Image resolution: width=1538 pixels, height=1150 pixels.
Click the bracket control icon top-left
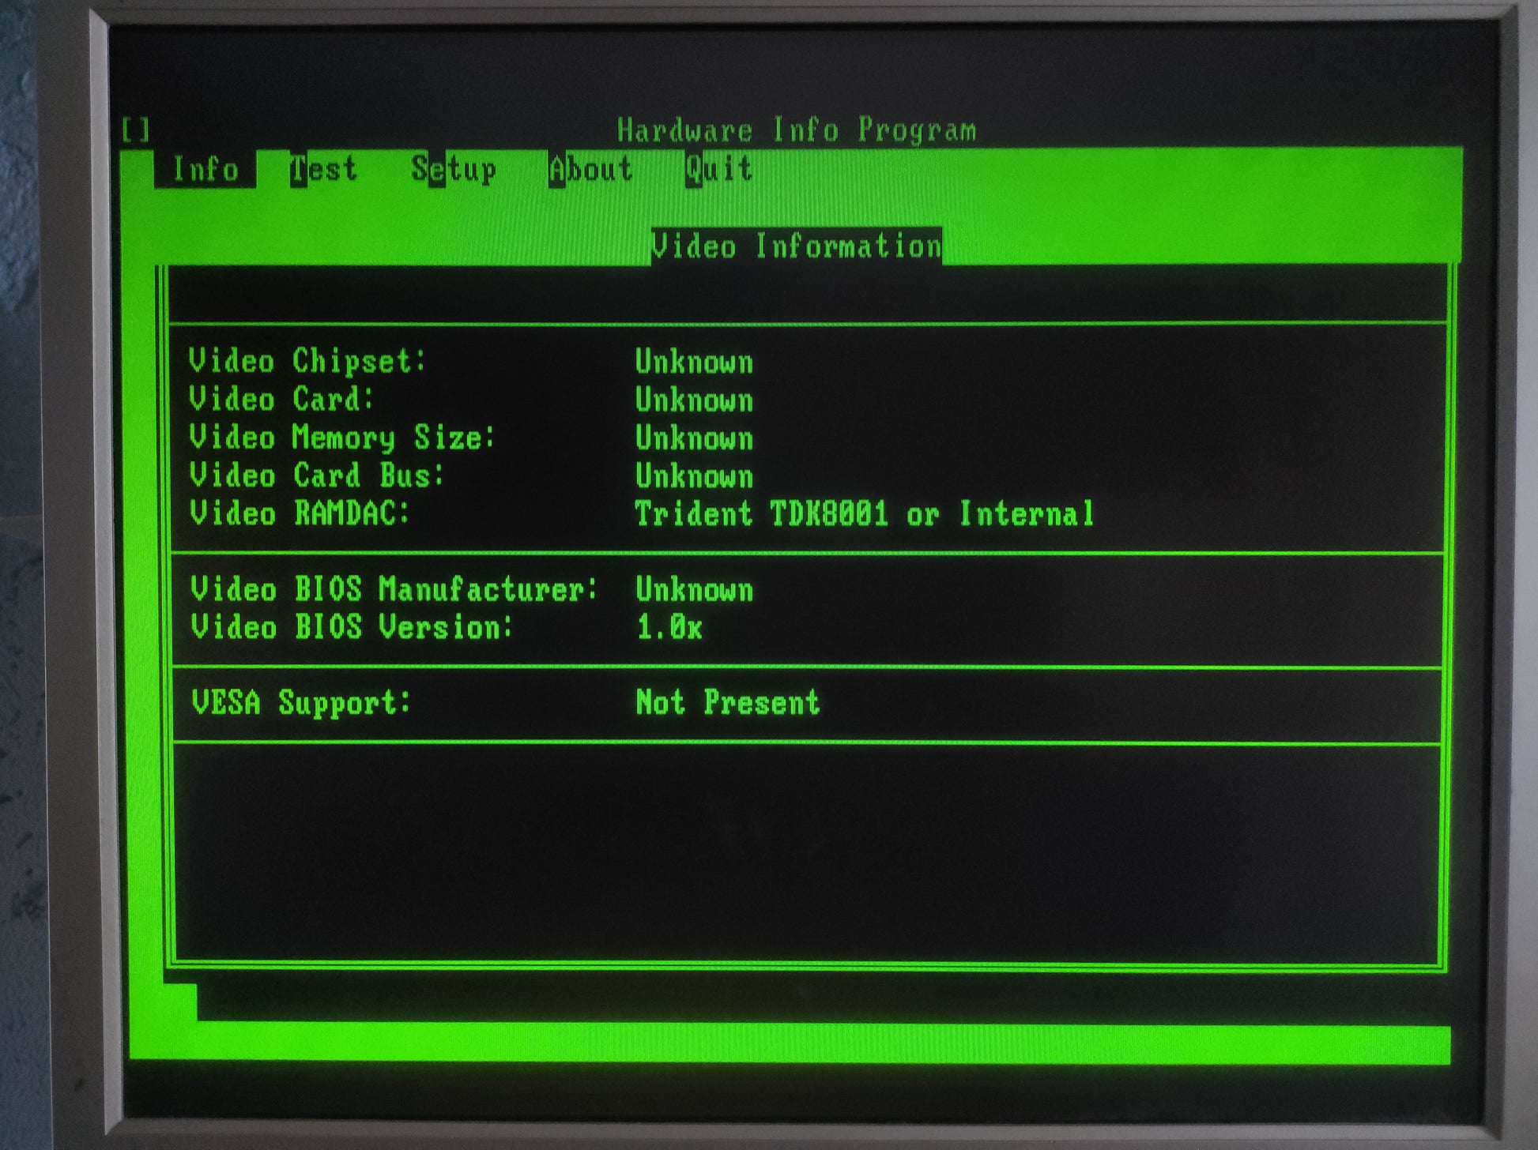[136, 130]
